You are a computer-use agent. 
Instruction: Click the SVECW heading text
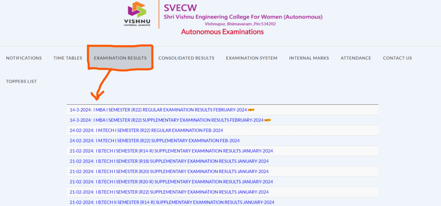click(x=180, y=7)
